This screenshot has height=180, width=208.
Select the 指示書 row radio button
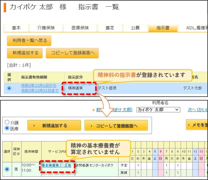tap(9, 88)
